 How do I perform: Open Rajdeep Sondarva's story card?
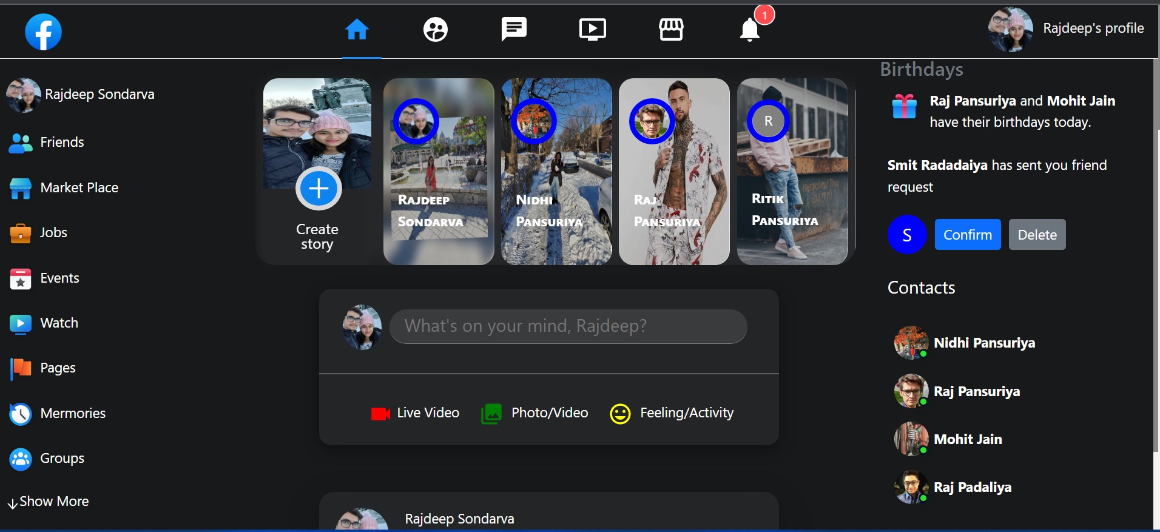point(439,172)
